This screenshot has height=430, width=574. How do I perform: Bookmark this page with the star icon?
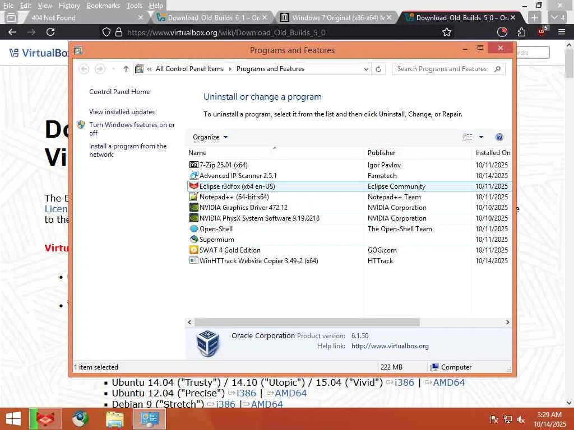tap(447, 32)
